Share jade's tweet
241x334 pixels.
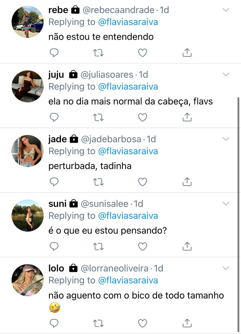(x=187, y=181)
